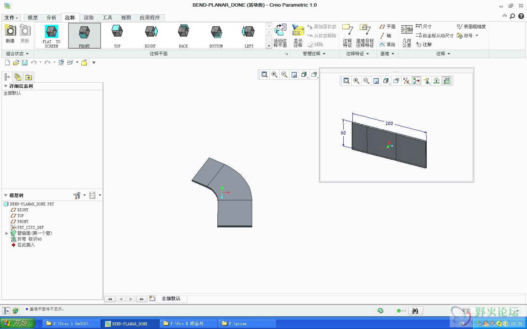The image size is (527, 329).
Task: Click the Geometric Tolerance (几何公差) icon
Action: pyautogui.click(x=407, y=35)
